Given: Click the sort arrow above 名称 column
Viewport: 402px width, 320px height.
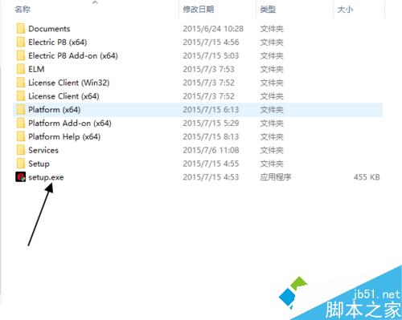Looking at the screenshot, I should click(x=95, y=2).
